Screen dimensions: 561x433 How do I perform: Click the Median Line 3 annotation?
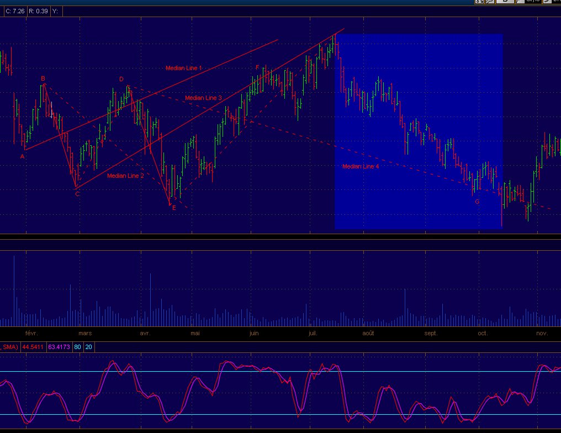[203, 98]
